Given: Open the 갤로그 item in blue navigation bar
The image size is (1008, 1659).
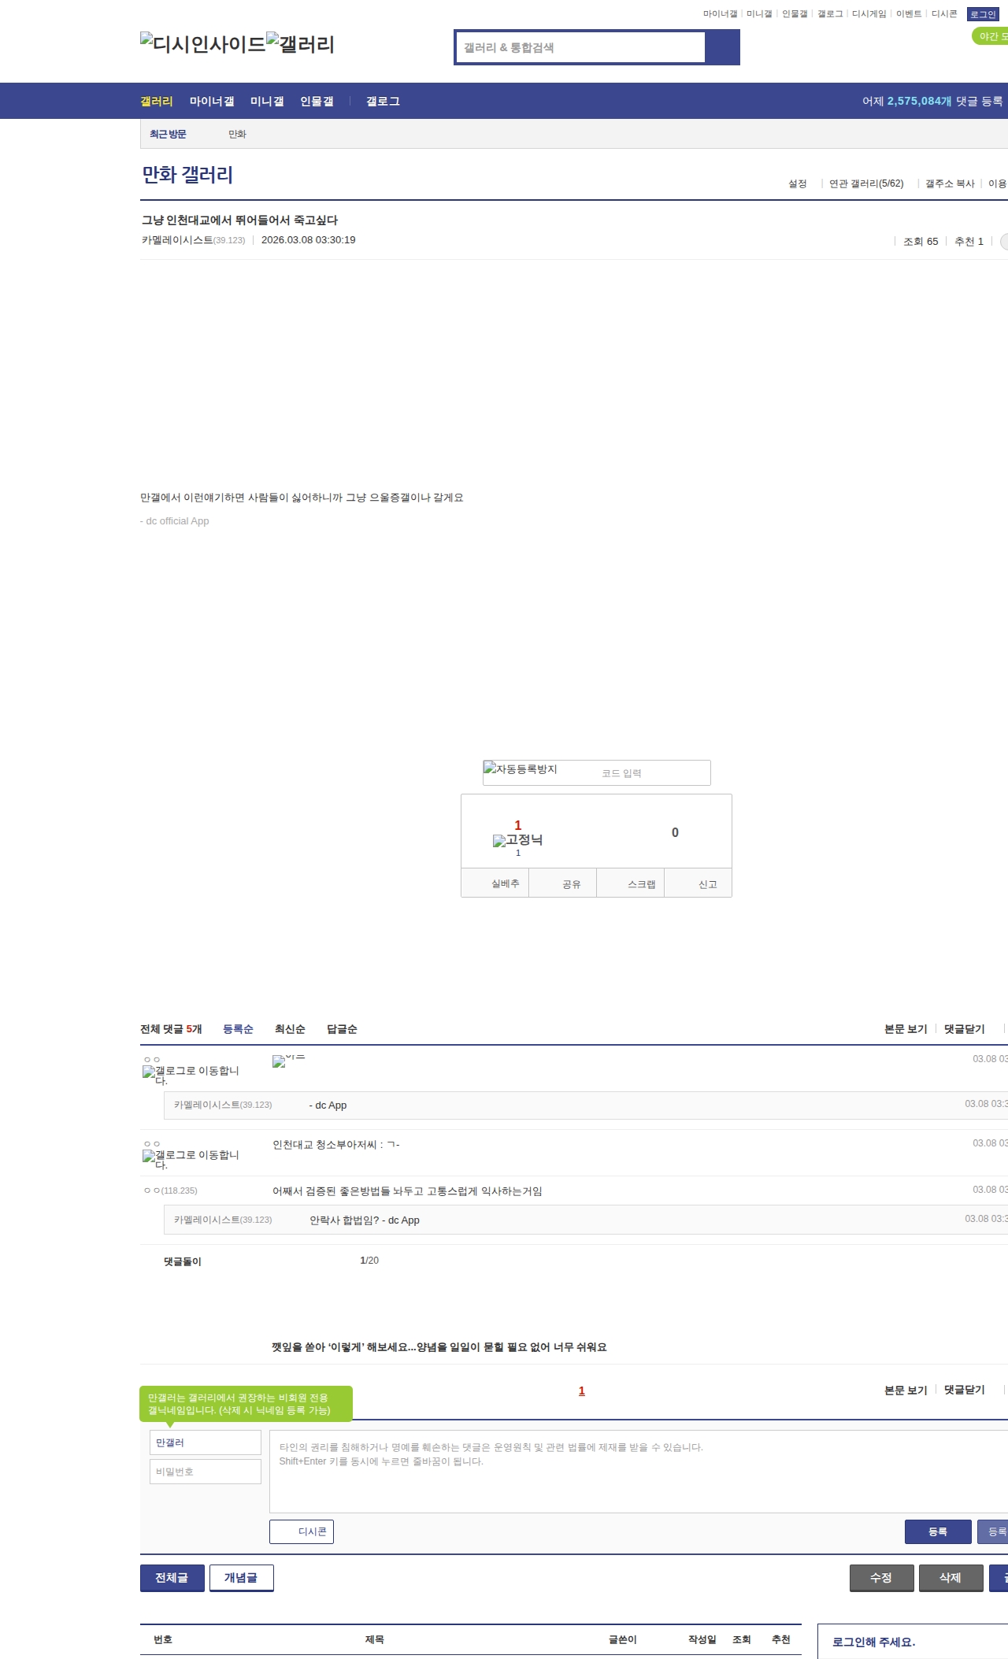Looking at the screenshot, I should tap(383, 102).
